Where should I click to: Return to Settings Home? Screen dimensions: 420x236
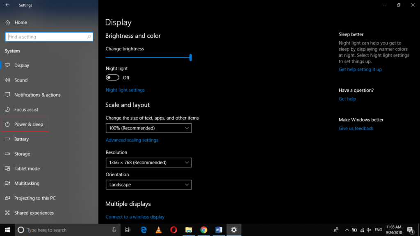(x=18, y=22)
